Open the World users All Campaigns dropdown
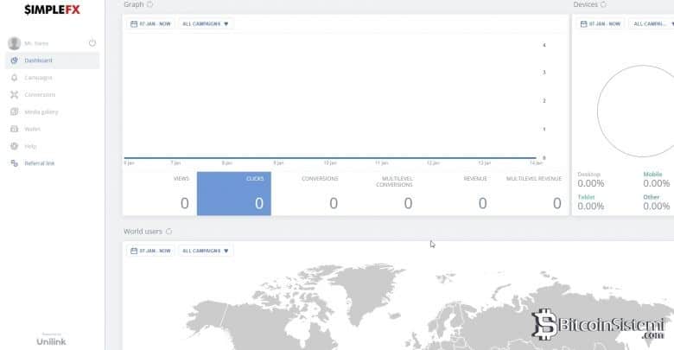 click(206, 251)
